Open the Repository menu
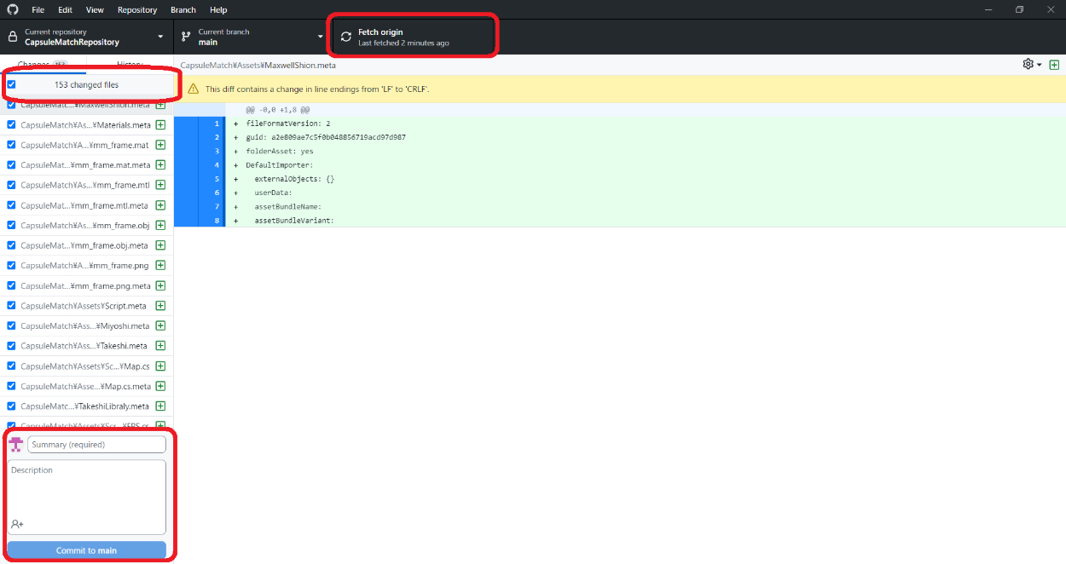1066x564 pixels. point(137,9)
